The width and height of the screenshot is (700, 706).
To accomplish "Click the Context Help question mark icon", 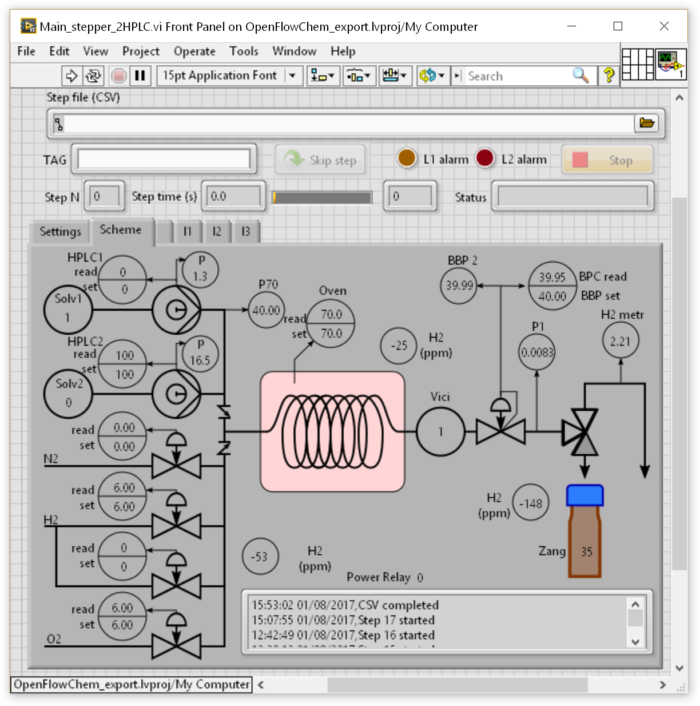I will coord(609,75).
